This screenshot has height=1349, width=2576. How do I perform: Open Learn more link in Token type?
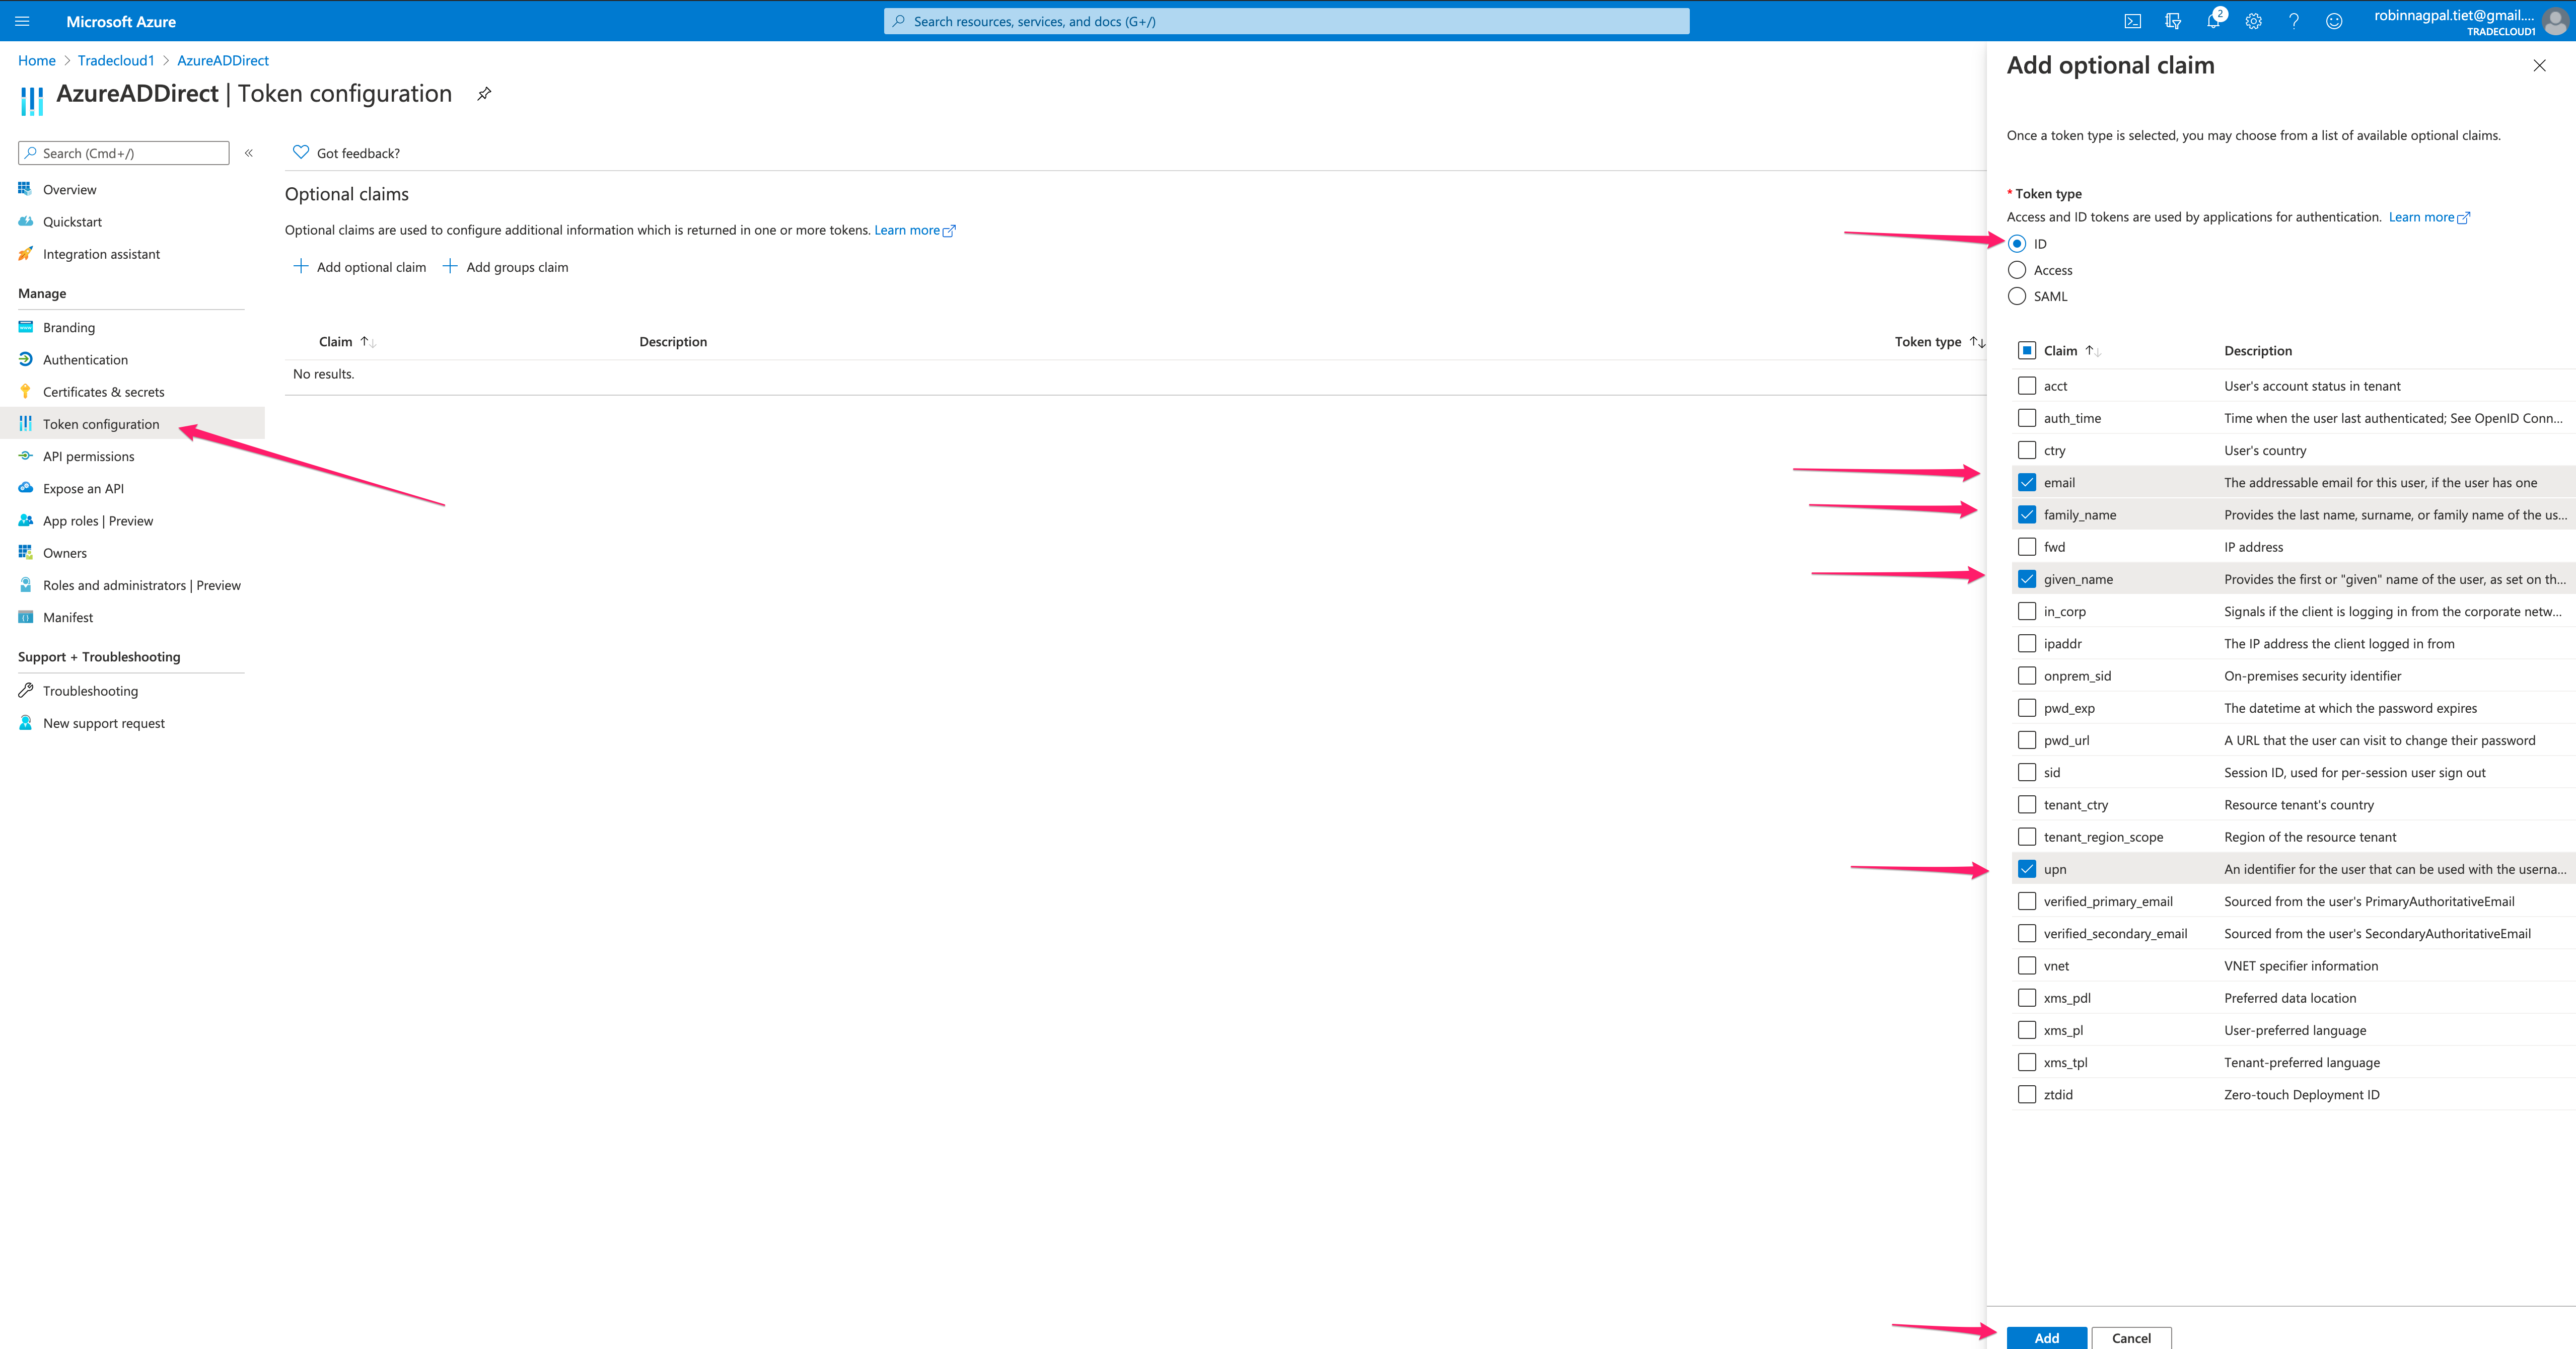coord(2429,217)
